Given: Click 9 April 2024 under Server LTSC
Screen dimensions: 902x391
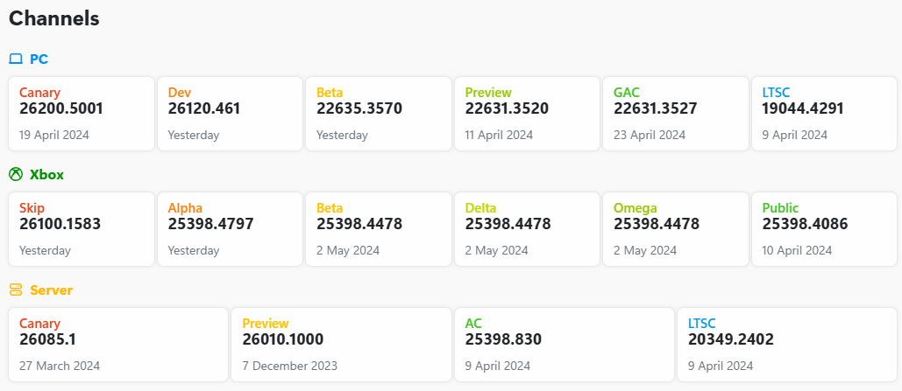Looking at the screenshot, I should point(721,366).
